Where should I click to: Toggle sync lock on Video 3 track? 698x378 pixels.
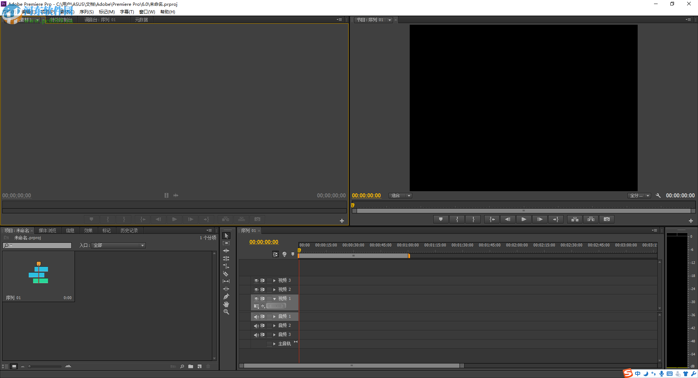[x=262, y=281]
